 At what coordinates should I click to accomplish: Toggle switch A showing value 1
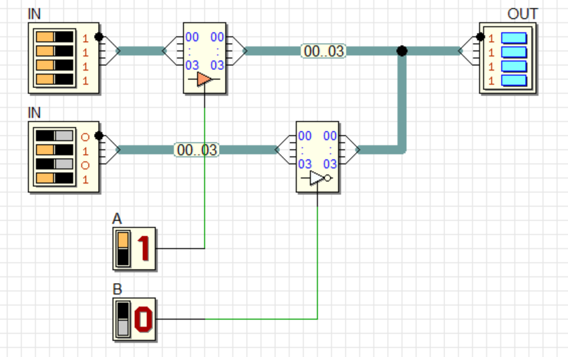124,249
